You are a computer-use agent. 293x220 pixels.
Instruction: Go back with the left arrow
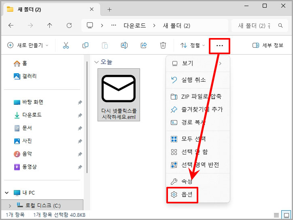(11, 25)
